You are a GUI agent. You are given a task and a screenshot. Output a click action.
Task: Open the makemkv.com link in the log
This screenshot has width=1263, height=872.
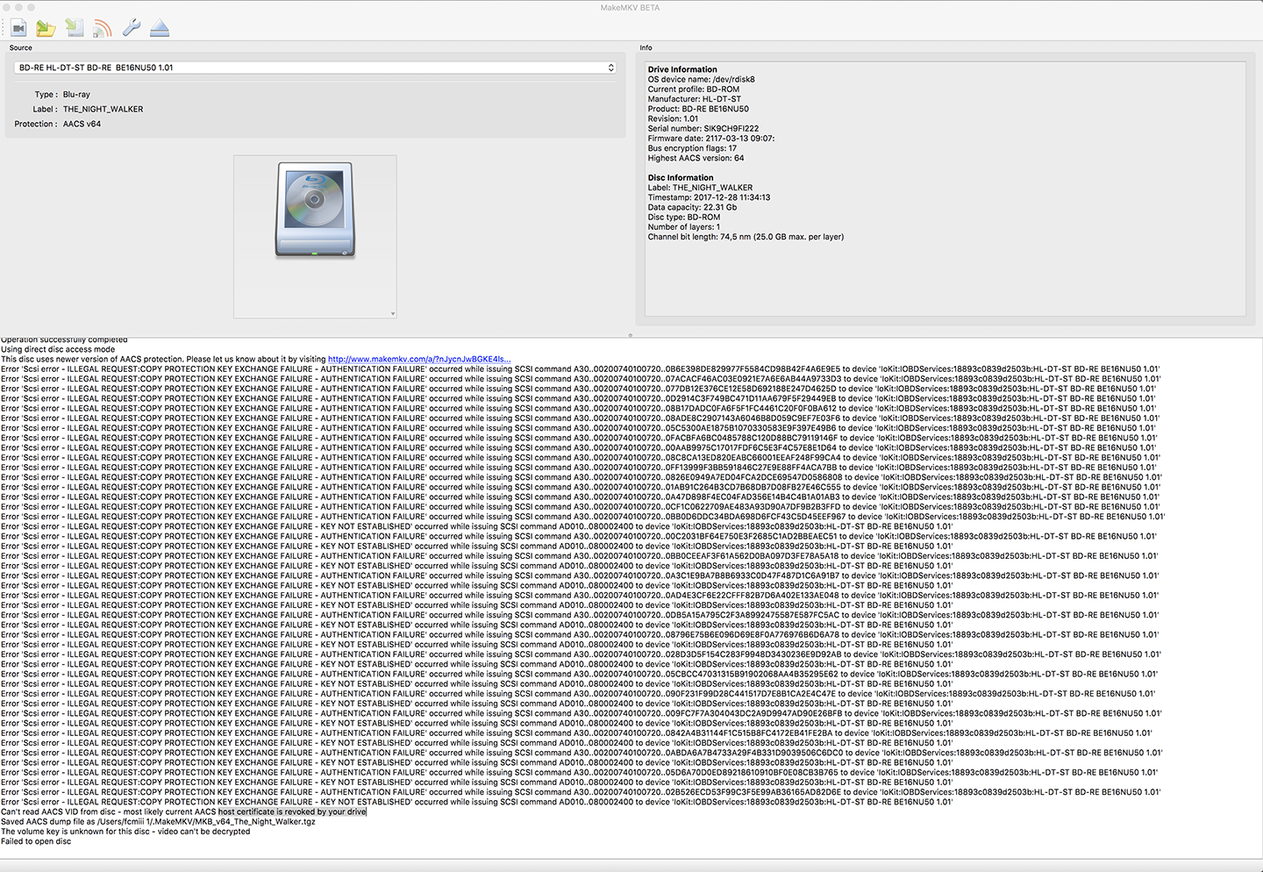[419, 359]
